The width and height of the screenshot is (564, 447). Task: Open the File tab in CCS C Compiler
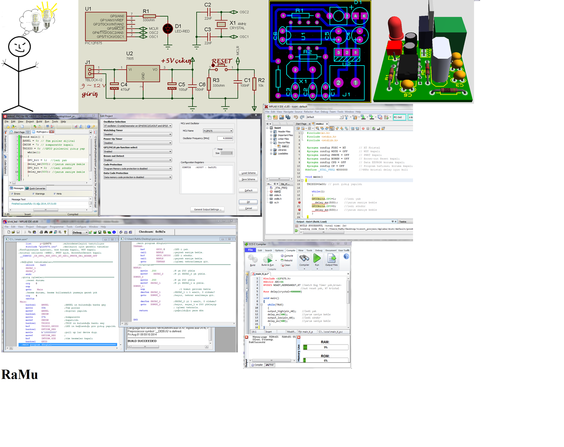(250, 250)
